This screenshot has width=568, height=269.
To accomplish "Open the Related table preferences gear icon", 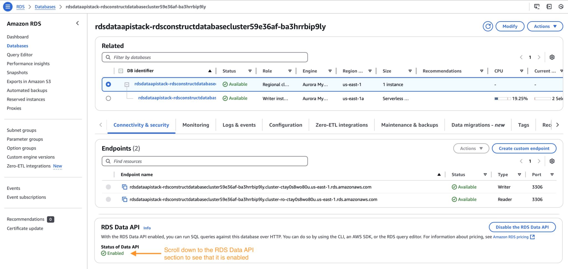I will 552,57.
